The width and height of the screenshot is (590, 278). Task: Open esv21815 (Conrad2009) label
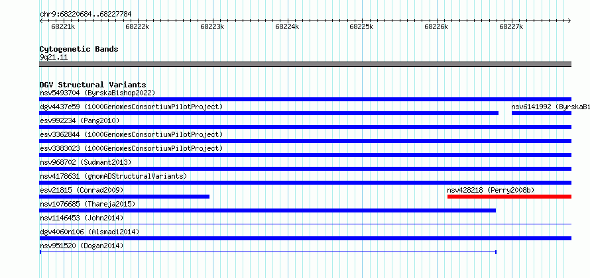coord(82,190)
